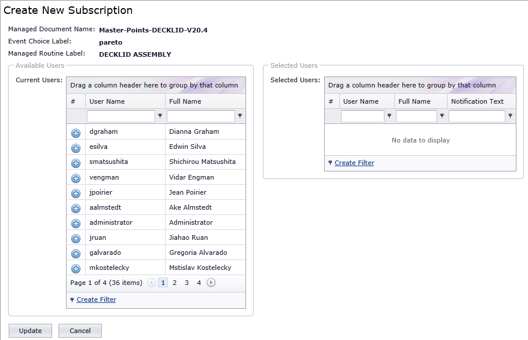Open filter menu for available User Name column
Screen dimensions: 528x340
click(x=160, y=116)
